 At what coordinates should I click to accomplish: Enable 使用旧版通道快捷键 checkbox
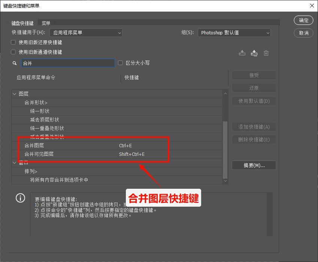pyautogui.click(x=13, y=52)
